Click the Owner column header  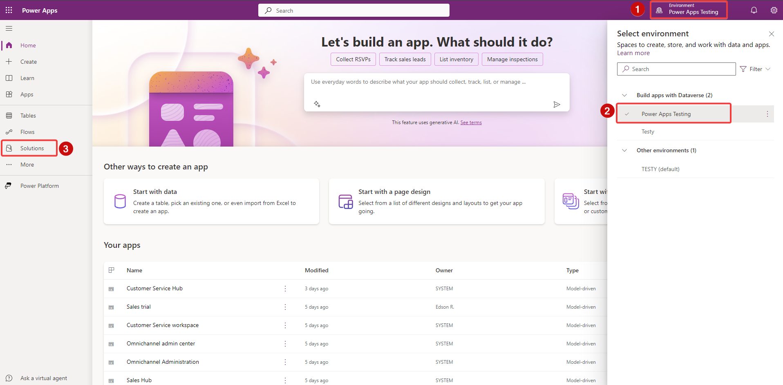[x=444, y=270]
